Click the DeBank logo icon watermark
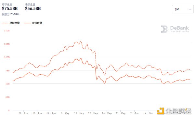 point(164,29)
